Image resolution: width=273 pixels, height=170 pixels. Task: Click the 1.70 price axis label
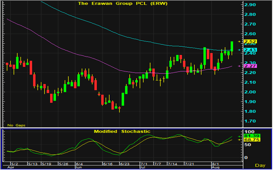click(249, 121)
